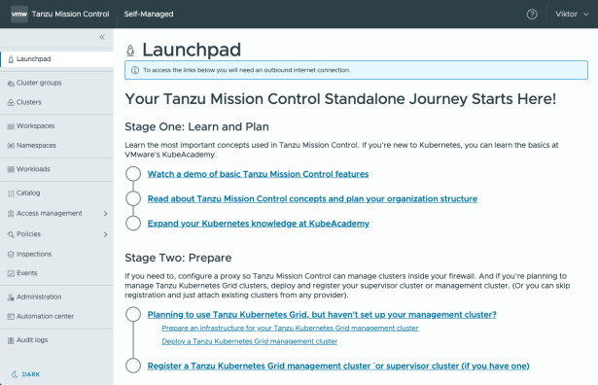Viewport: 598px width, 385px height.
Task: Expand the Policies submenu chevron
Action: click(x=106, y=234)
